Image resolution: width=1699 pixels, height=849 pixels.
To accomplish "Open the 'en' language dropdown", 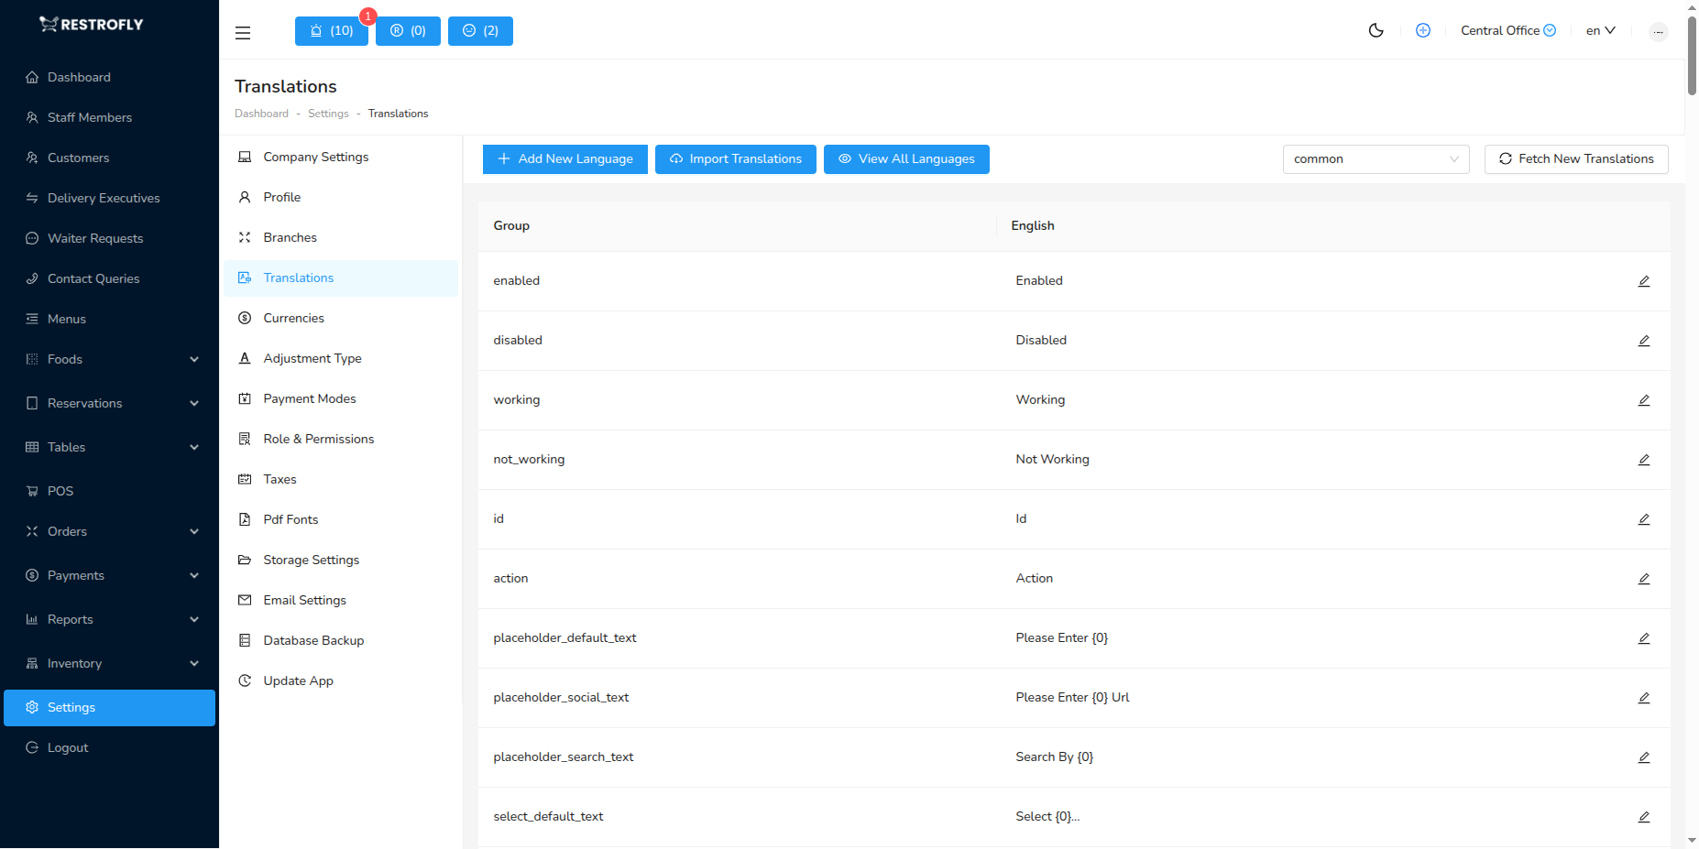I will 1600,30.
